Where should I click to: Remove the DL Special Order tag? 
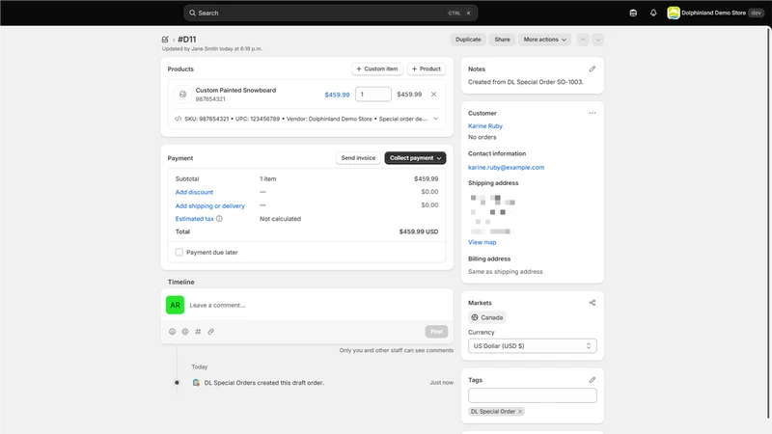(520, 412)
